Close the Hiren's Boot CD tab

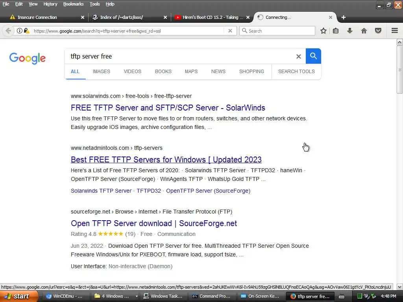coord(248,17)
